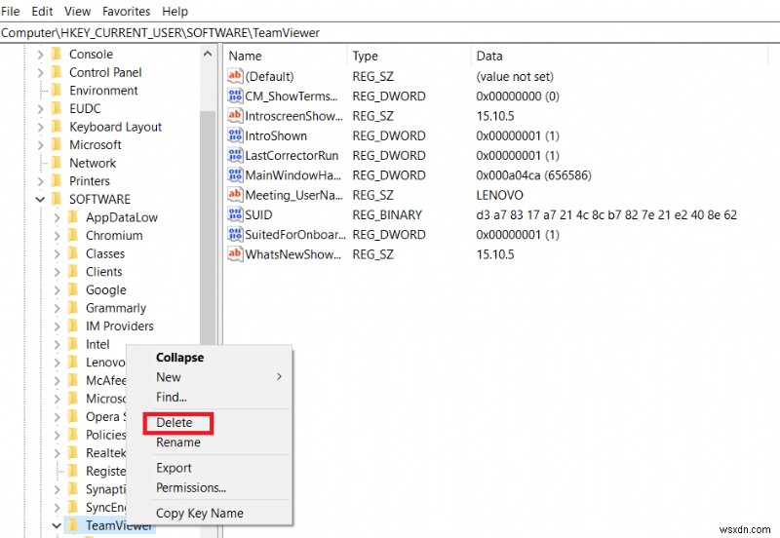The height and width of the screenshot is (538, 780).
Task: Click the CM_ShowTerms DWORD value icon
Action: 235,96
